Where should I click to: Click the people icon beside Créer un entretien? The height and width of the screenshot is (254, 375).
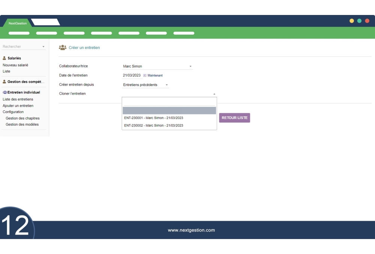(x=63, y=48)
